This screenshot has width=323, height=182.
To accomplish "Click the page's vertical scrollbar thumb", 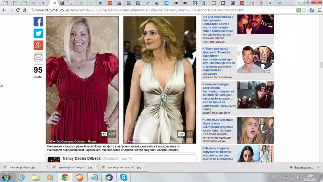I will click(x=320, y=65).
